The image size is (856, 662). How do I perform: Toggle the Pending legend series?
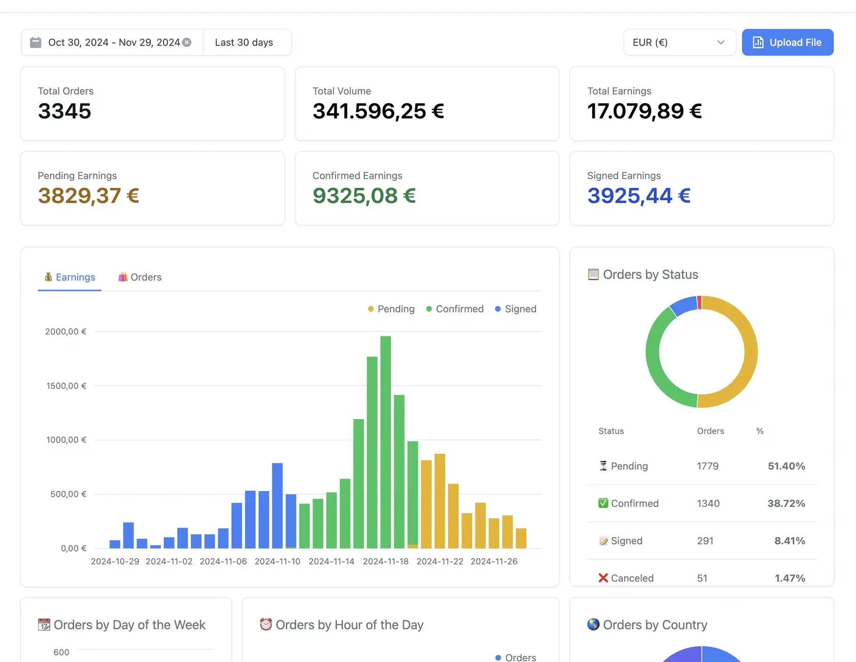(x=391, y=309)
